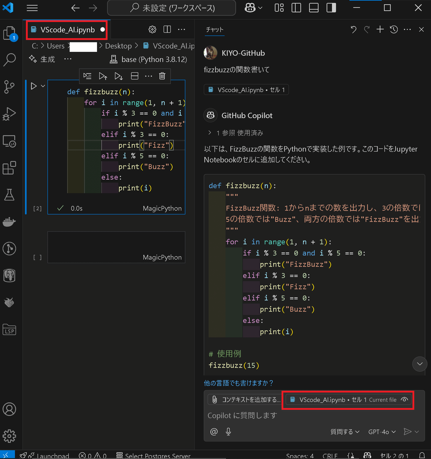Screen dimensions: 431x459
Task: Execute above cells icon
Action: coord(103,76)
